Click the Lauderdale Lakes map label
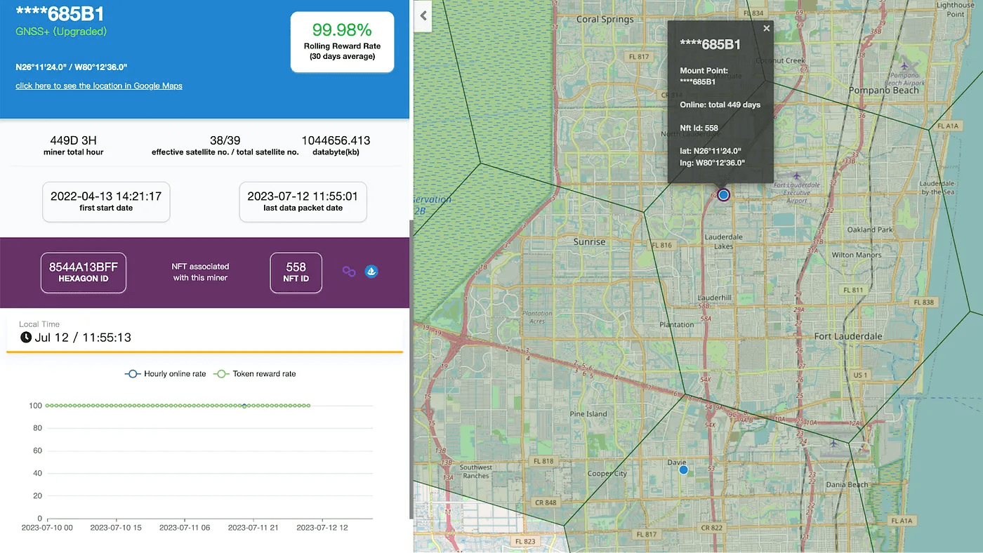Viewport: 983px width, 553px height. pyautogui.click(x=724, y=241)
